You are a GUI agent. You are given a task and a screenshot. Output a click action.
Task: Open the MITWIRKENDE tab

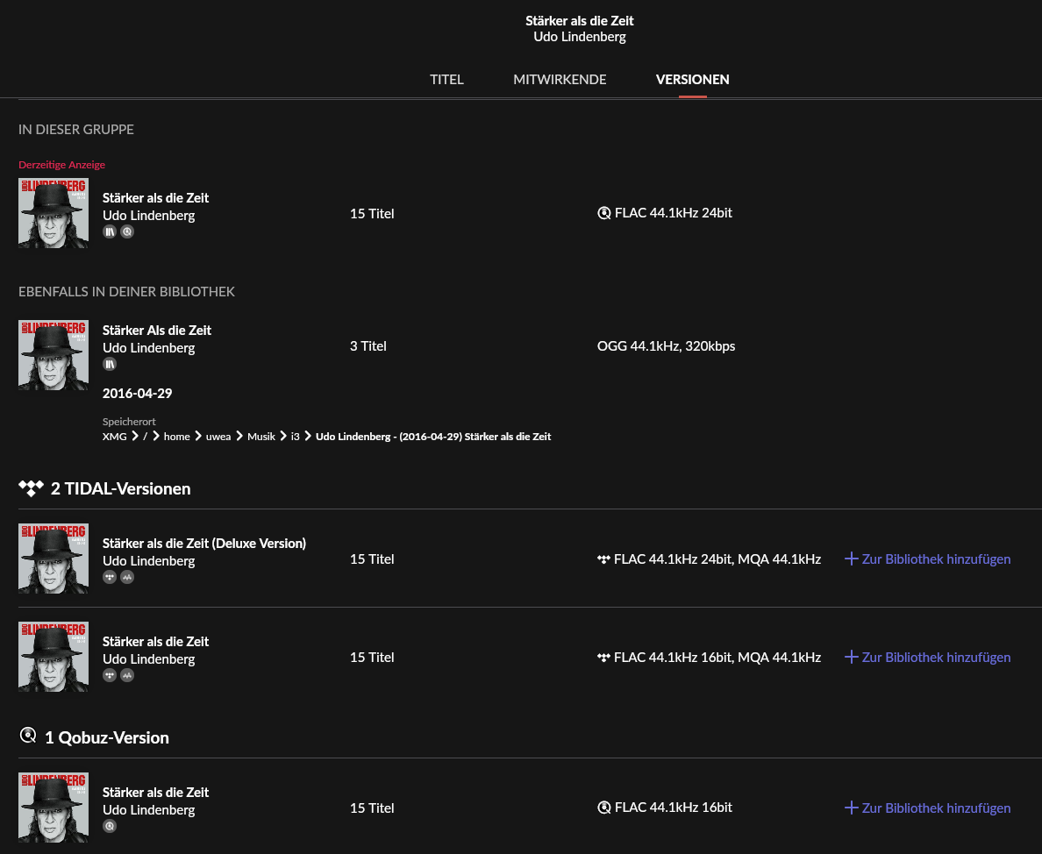[x=560, y=79]
